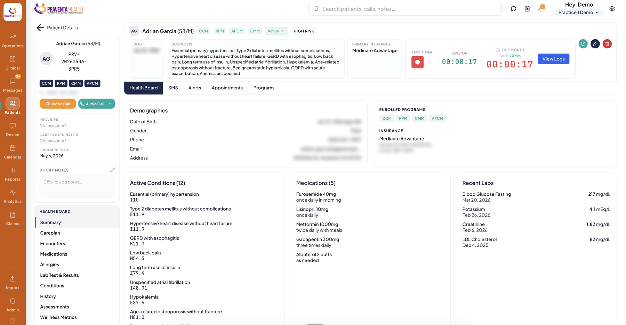The width and height of the screenshot is (626, 325).
Task: Click the RPM tag in patient header
Action: (219, 31)
